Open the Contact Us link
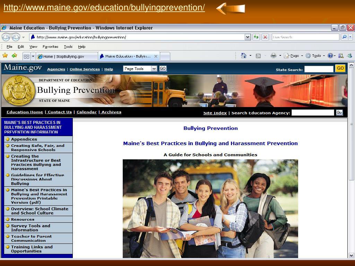The height and width of the screenshot is (266, 355). tap(60, 112)
